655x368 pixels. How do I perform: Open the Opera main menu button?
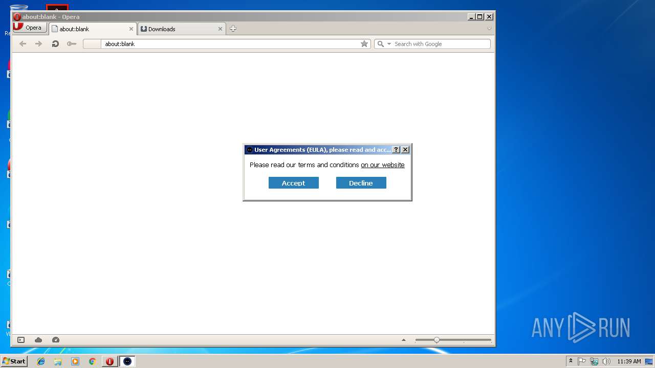[x=30, y=28]
